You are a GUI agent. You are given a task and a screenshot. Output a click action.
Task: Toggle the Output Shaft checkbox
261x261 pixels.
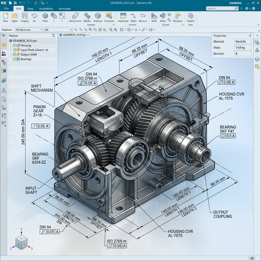pos(15,55)
